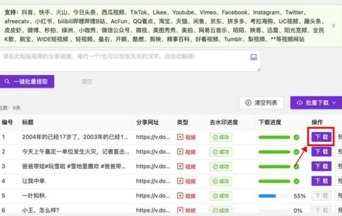Click the 下载 button for row 2
This screenshot has width=342, height=216.
[x=321, y=151]
